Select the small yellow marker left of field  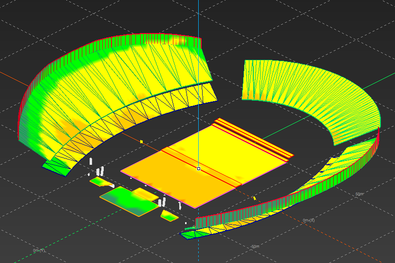click(141, 141)
